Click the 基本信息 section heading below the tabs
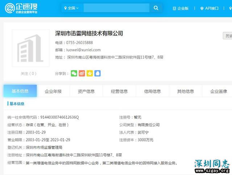The height and width of the screenshot is (175, 232). tap(17, 104)
